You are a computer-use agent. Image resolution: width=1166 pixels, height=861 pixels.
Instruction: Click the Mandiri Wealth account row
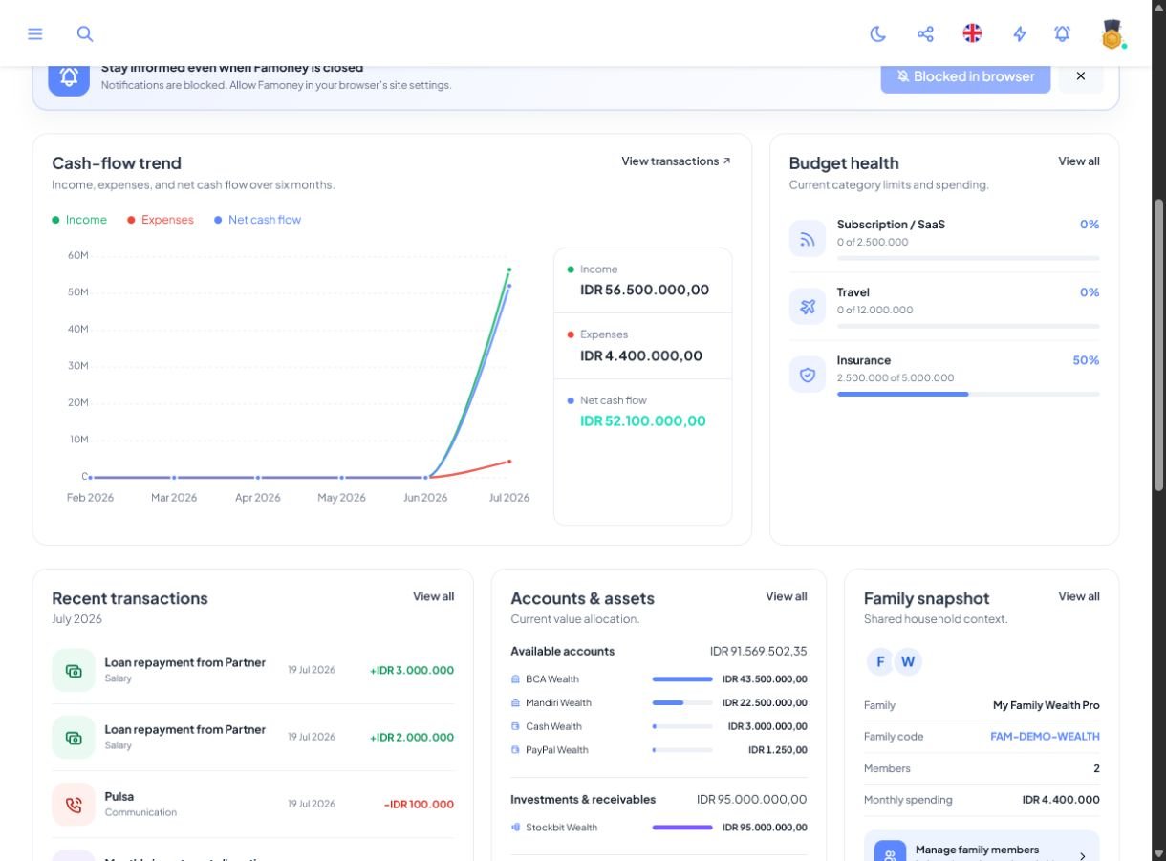coord(659,703)
